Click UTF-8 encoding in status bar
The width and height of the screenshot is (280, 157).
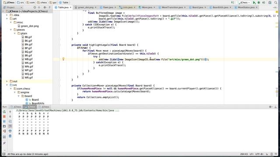coord(259,154)
